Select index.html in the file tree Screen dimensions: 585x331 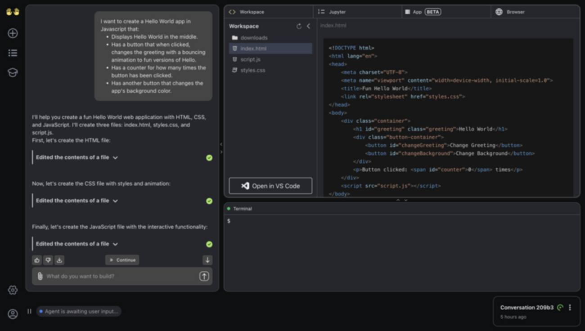270,49
